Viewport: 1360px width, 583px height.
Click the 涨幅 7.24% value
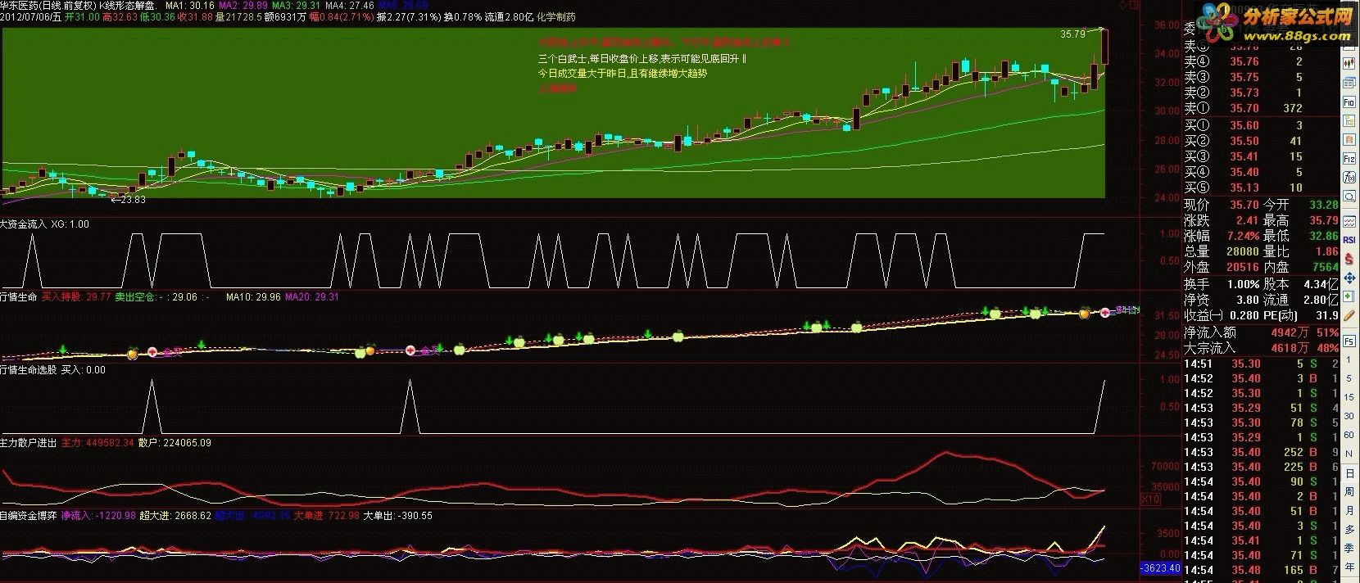[1243, 236]
